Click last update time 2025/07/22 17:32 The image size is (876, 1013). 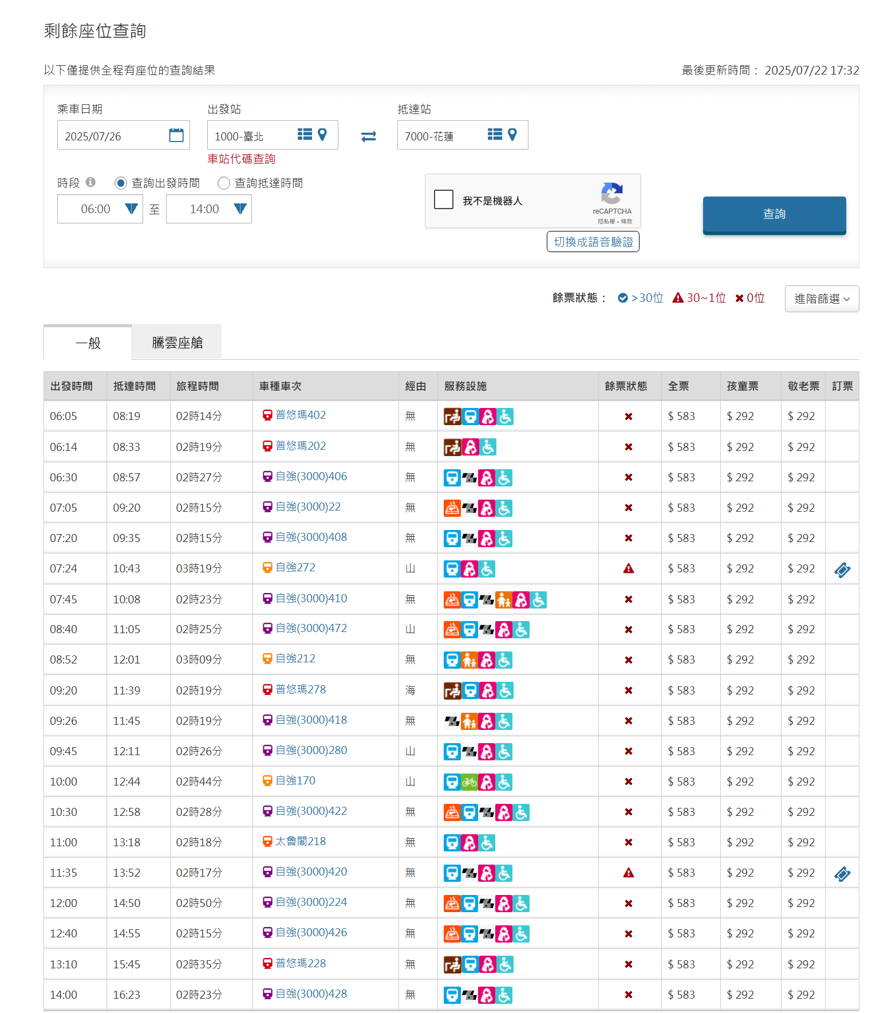(x=812, y=70)
